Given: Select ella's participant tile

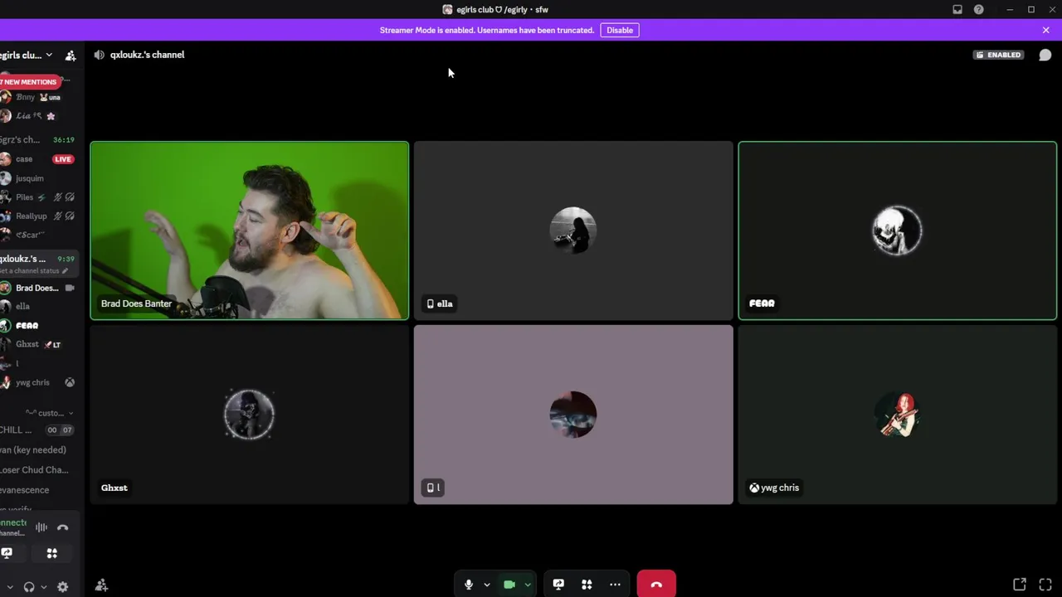Looking at the screenshot, I should tap(573, 231).
